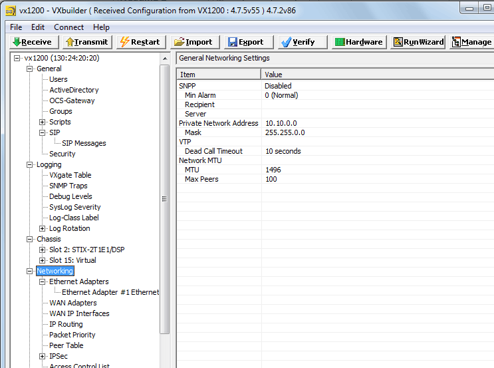Select Peer Table in tree
Screen dimensions: 494x368
66,345
